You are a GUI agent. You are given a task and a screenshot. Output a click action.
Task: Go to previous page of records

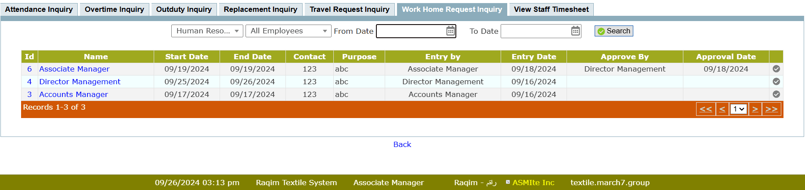point(722,109)
